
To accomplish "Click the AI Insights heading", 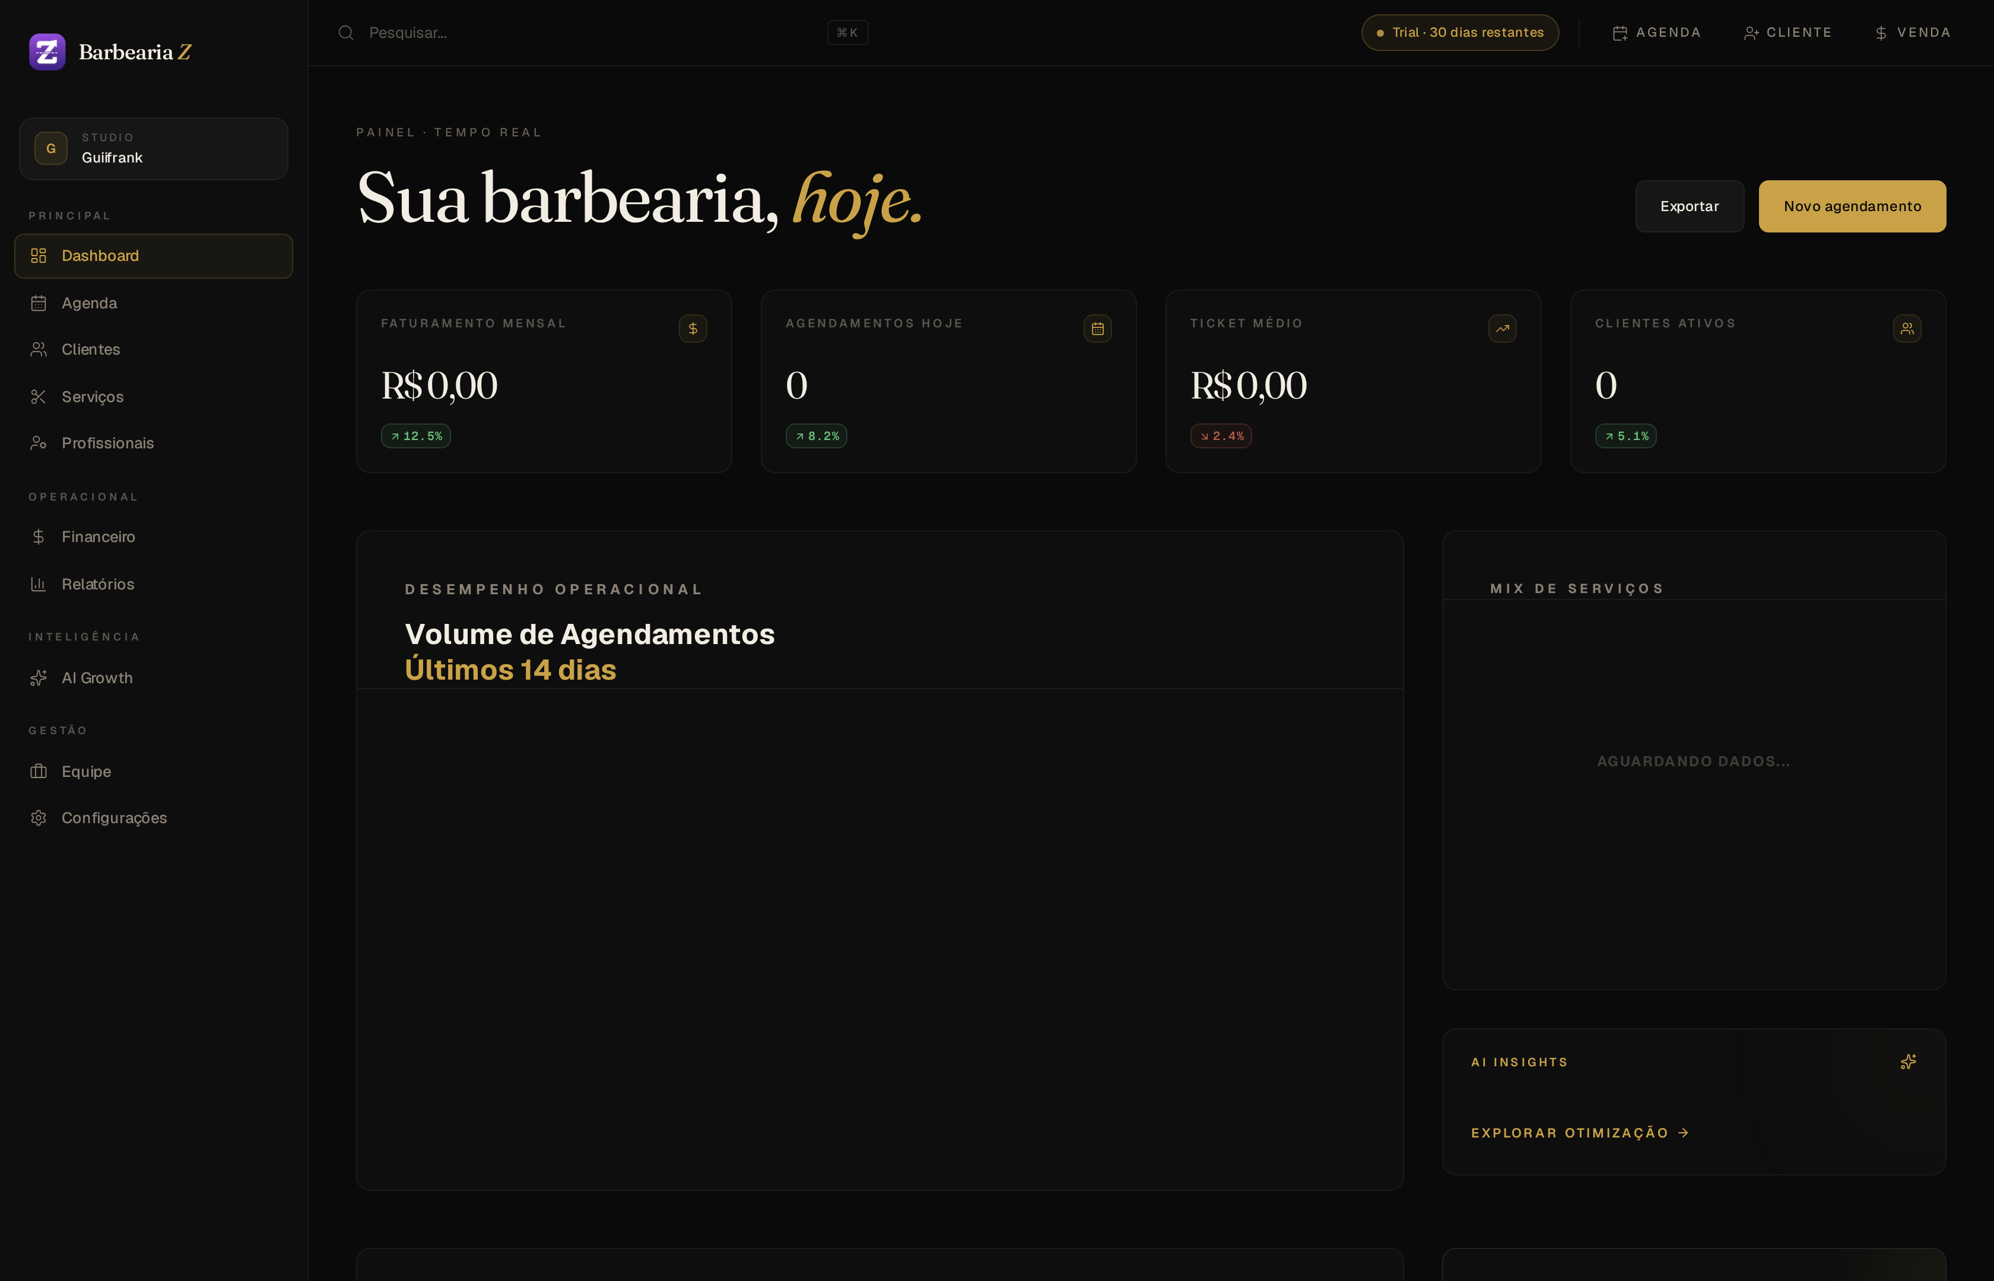I will click(1519, 1062).
